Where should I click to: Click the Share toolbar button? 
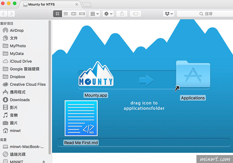(122, 14)
